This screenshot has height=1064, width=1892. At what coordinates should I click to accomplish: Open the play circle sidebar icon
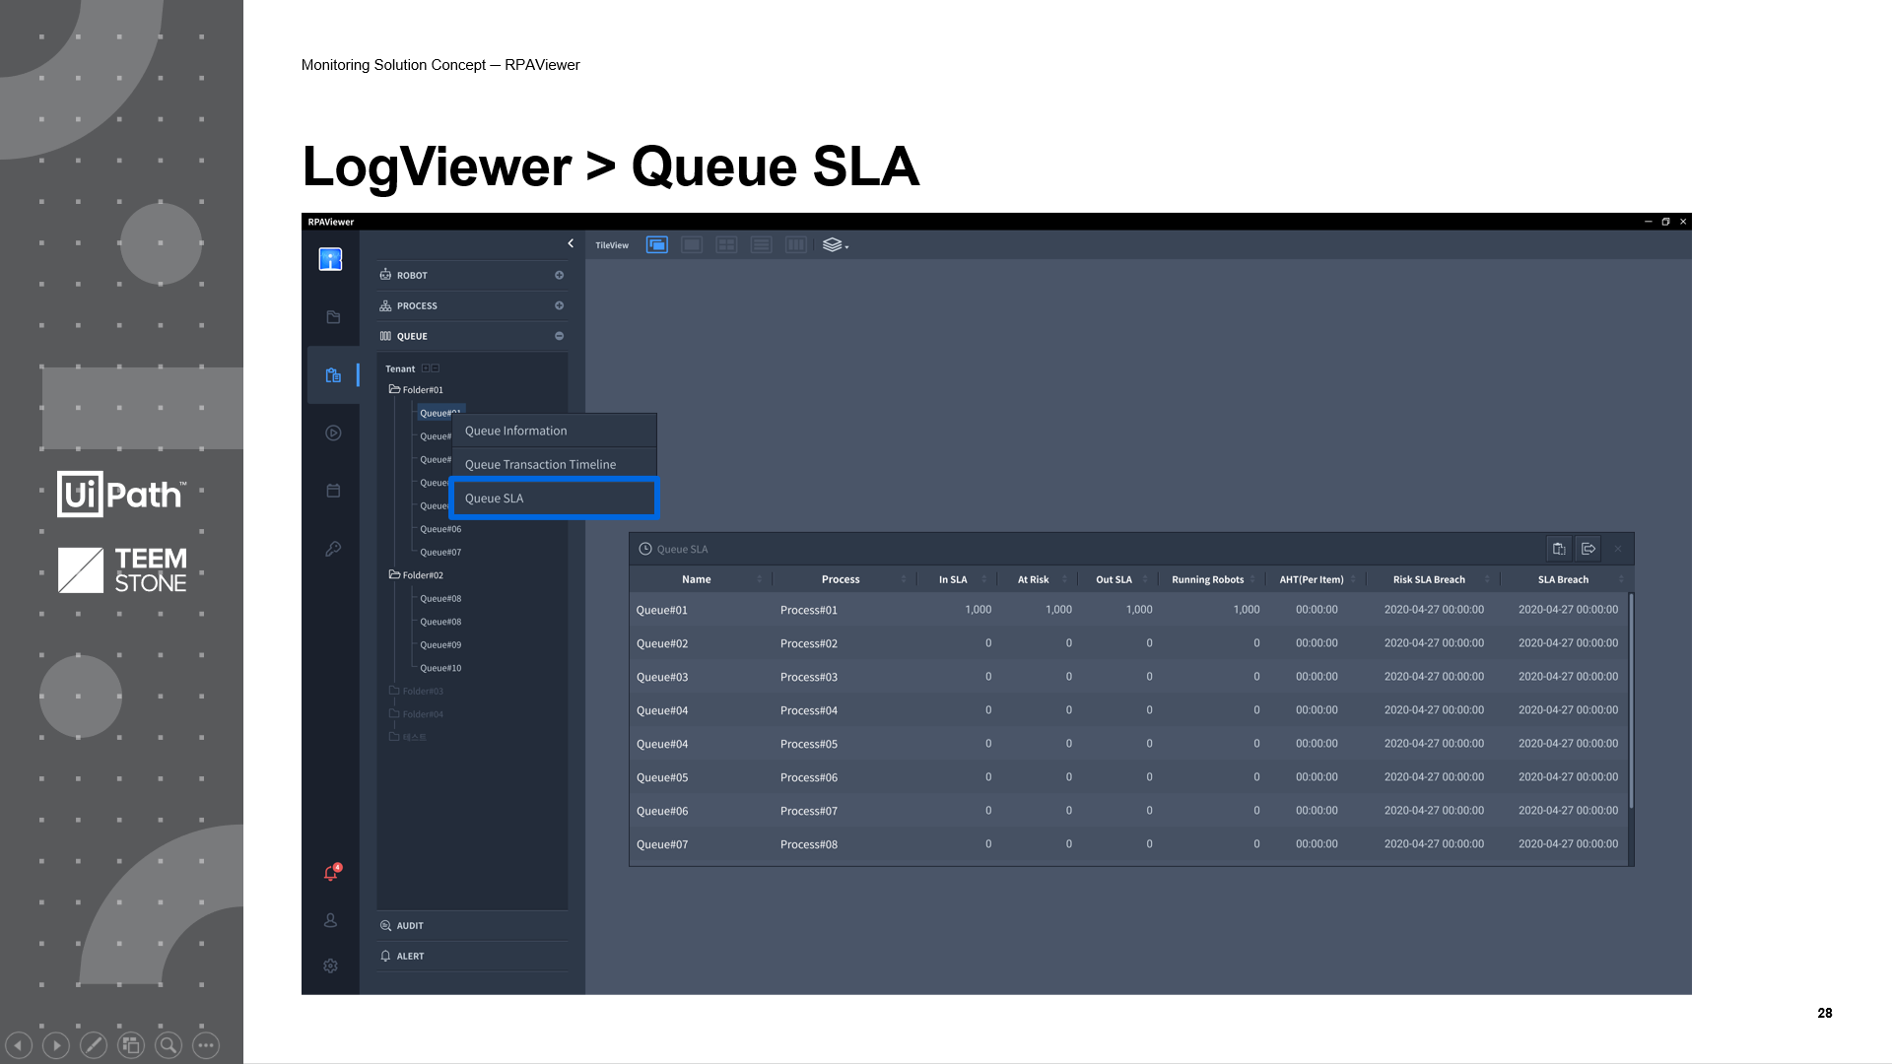[x=333, y=432]
